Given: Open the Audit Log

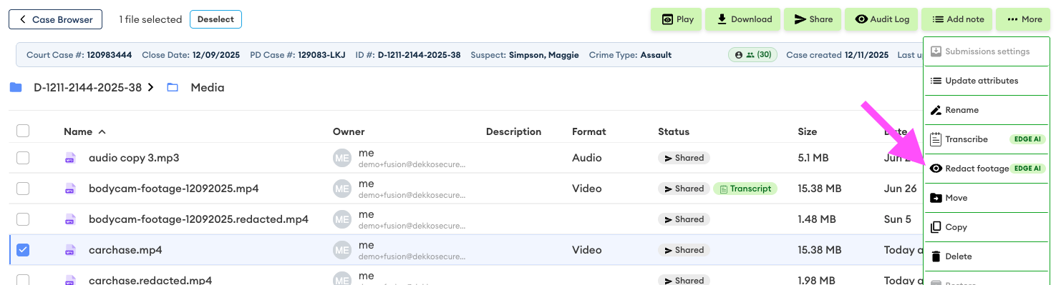Looking at the screenshot, I should tap(881, 19).
